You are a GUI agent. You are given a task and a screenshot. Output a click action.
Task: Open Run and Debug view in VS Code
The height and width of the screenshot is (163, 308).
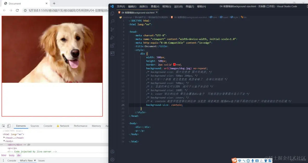pyautogui.click(x=112, y=37)
